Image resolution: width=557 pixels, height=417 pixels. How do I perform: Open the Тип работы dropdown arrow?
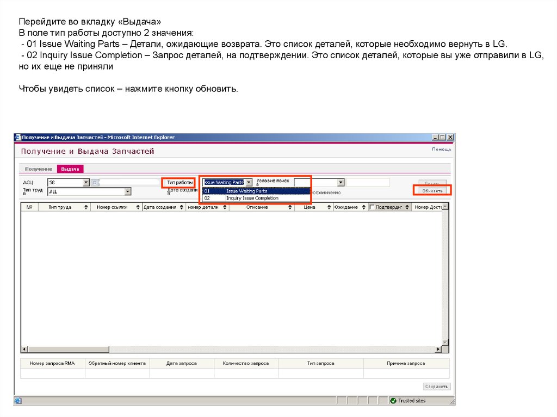coord(249,183)
